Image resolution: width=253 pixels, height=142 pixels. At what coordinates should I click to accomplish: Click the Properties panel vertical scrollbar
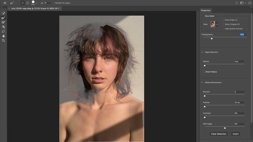point(252,68)
